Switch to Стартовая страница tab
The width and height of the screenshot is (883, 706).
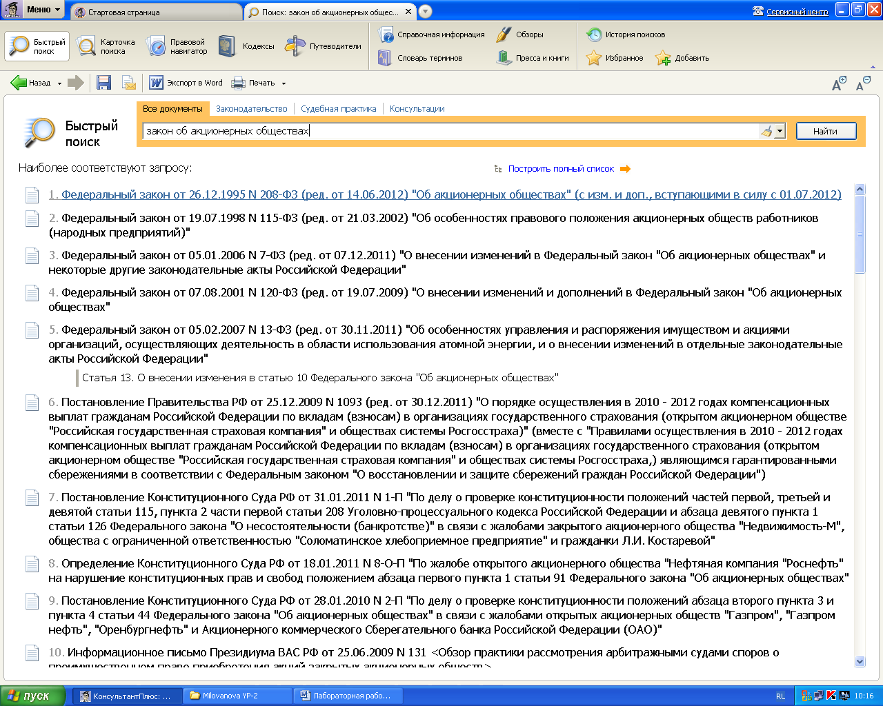pyautogui.click(x=155, y=12)
